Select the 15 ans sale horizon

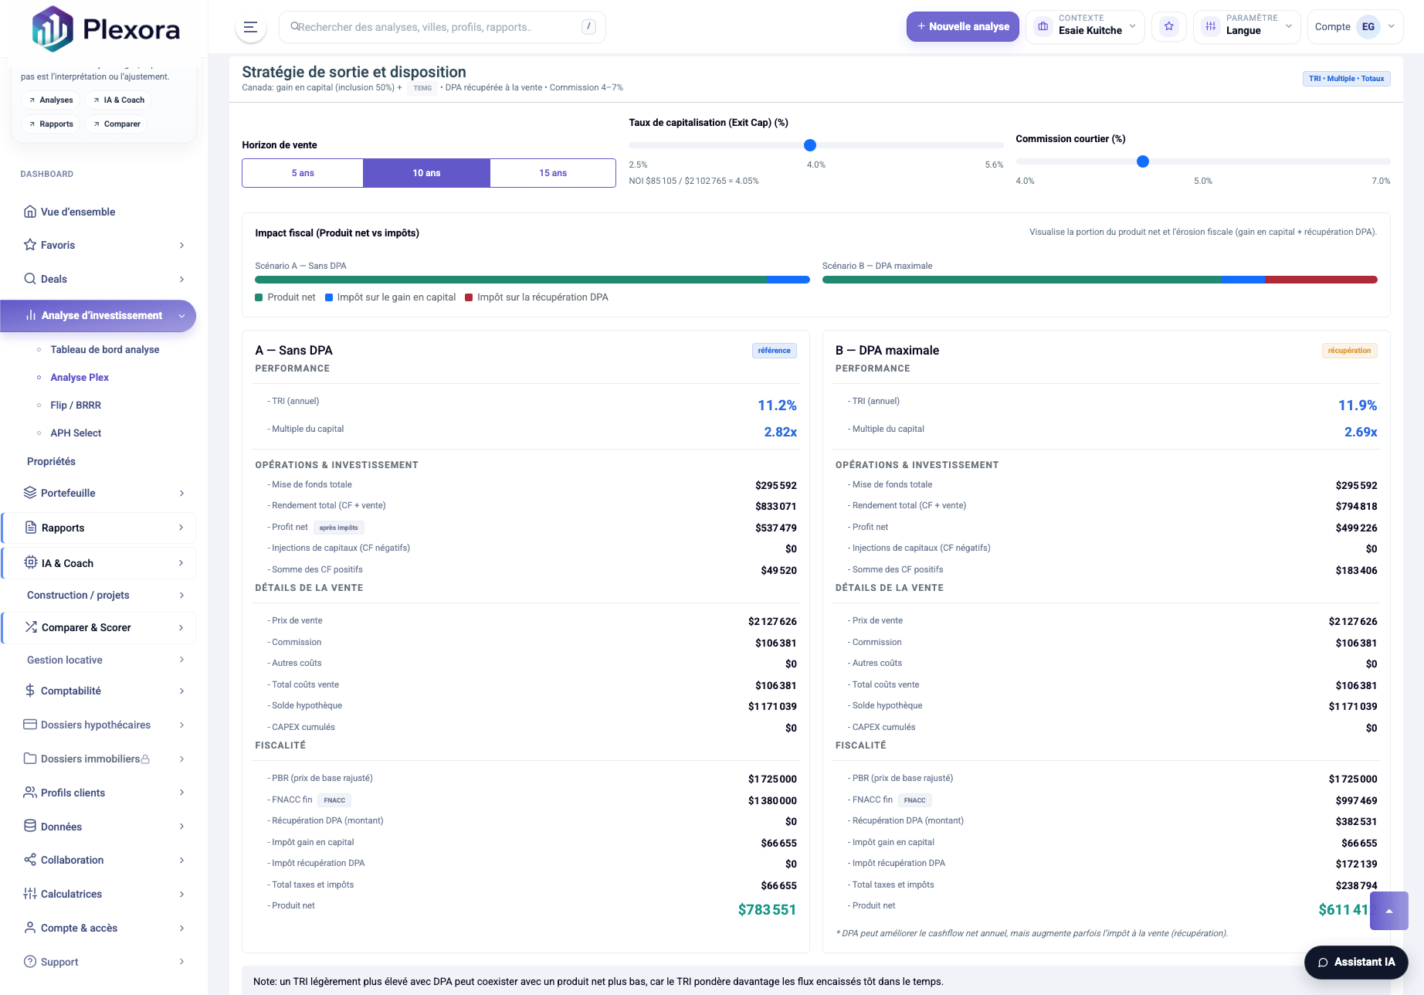pyautogui.click(x=553, y=173)
